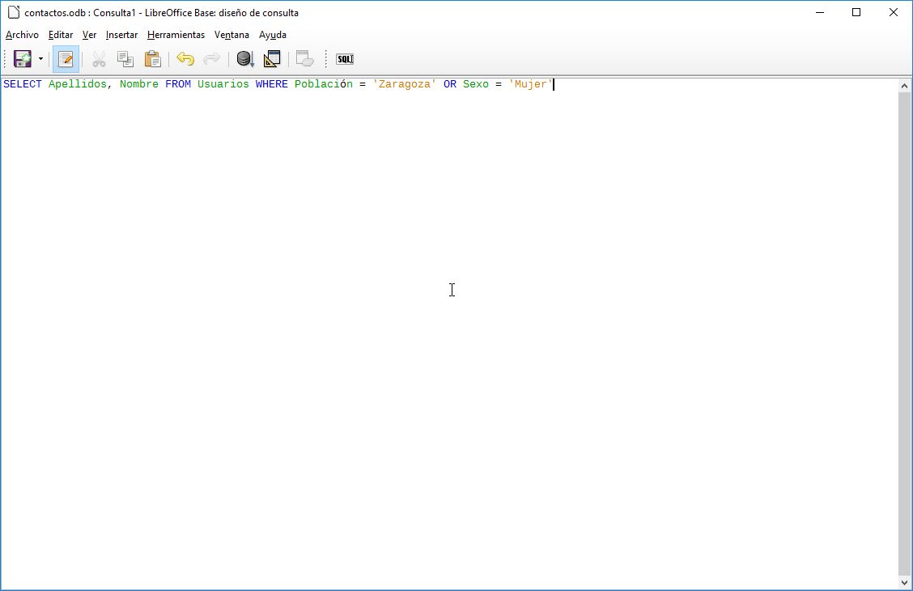This screenshot has height=591, width=913.
Task: Click the Paste clipboard icon
Action: (152, 59)
